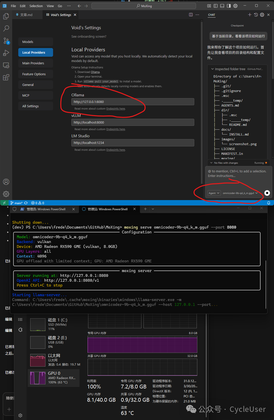Add a new terminal tab
The image size is (274, 420).
coord(145,209)
